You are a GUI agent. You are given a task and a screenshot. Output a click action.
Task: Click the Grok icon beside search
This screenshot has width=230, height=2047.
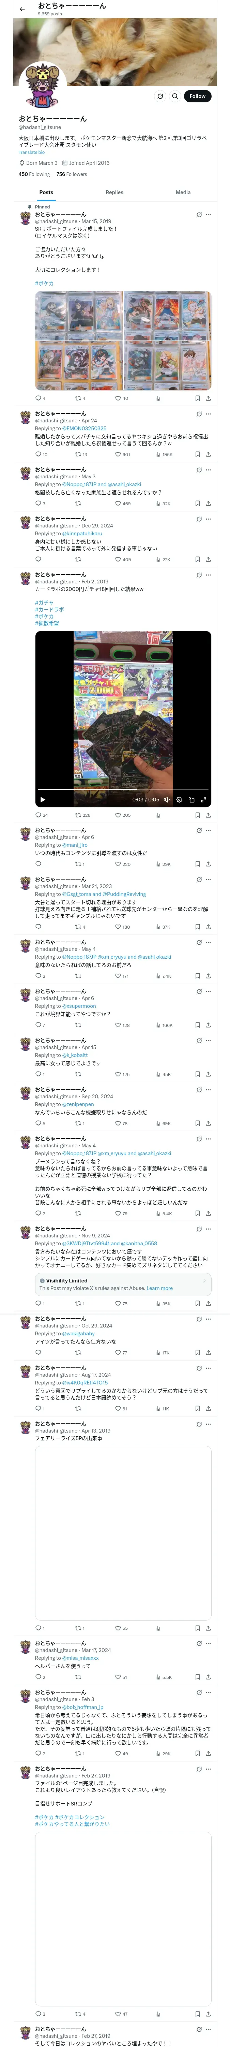(x=159, y=96)
